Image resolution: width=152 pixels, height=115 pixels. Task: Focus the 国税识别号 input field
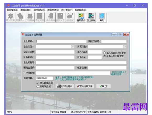pyautogui.click(x=114, y=41)
